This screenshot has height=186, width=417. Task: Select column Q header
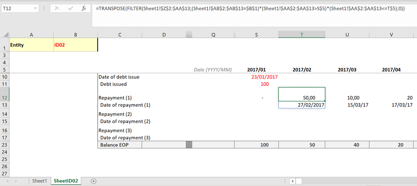coord(213,35)
